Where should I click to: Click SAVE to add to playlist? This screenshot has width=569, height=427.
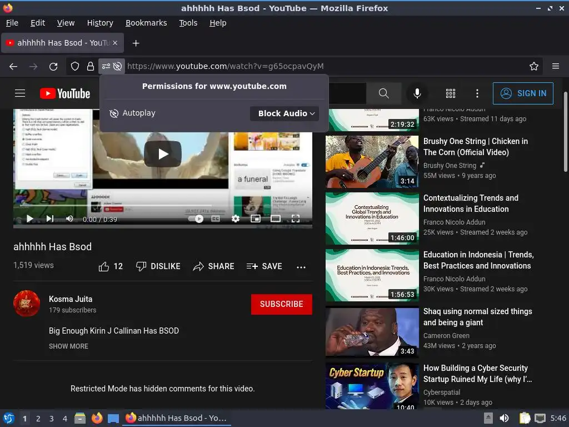pos(264,266)
